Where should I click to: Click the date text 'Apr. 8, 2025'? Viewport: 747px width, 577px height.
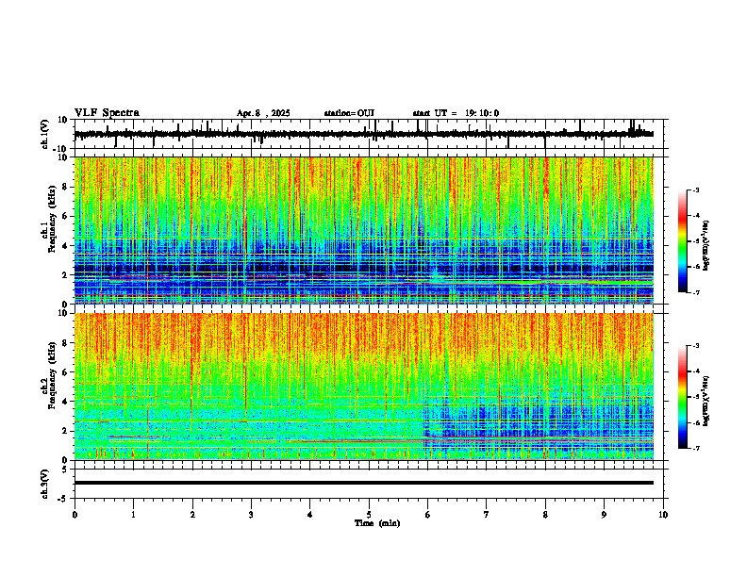[263, 113]
